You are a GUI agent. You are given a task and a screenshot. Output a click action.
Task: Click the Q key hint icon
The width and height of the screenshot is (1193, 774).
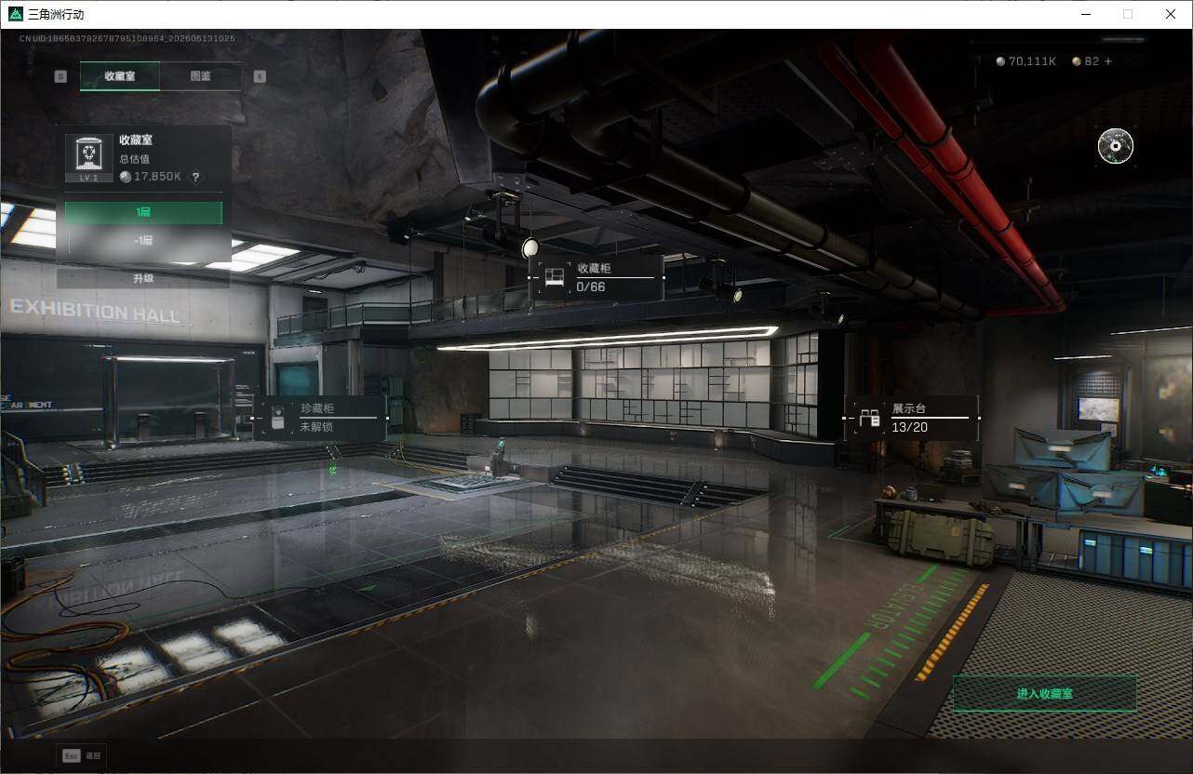click(60, 76)
